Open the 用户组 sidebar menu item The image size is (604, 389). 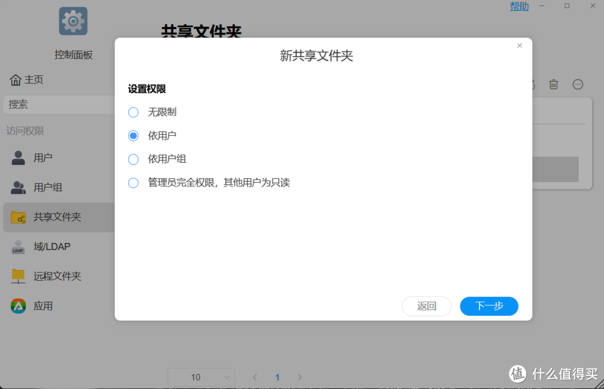[x=59, y=188]
